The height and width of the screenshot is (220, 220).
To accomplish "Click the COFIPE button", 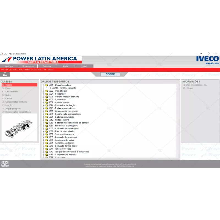I will click(110, 74).
